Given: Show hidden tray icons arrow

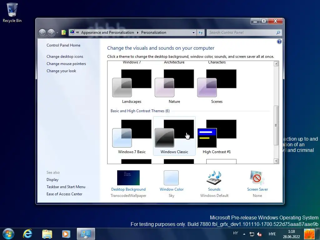Looking at the screenshot, I should [244, 234].
